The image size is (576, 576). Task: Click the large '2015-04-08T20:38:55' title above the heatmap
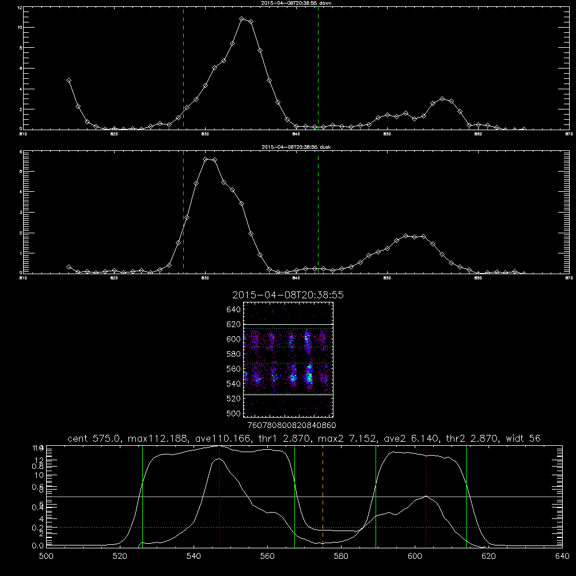[x=288, y=295]
